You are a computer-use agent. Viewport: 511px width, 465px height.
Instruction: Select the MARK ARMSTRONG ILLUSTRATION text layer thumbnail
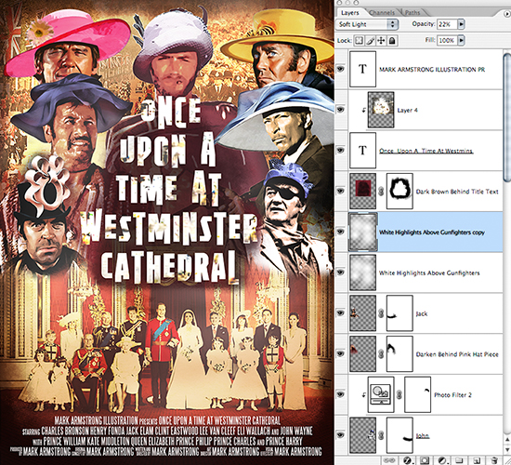(x=362, y=69)
